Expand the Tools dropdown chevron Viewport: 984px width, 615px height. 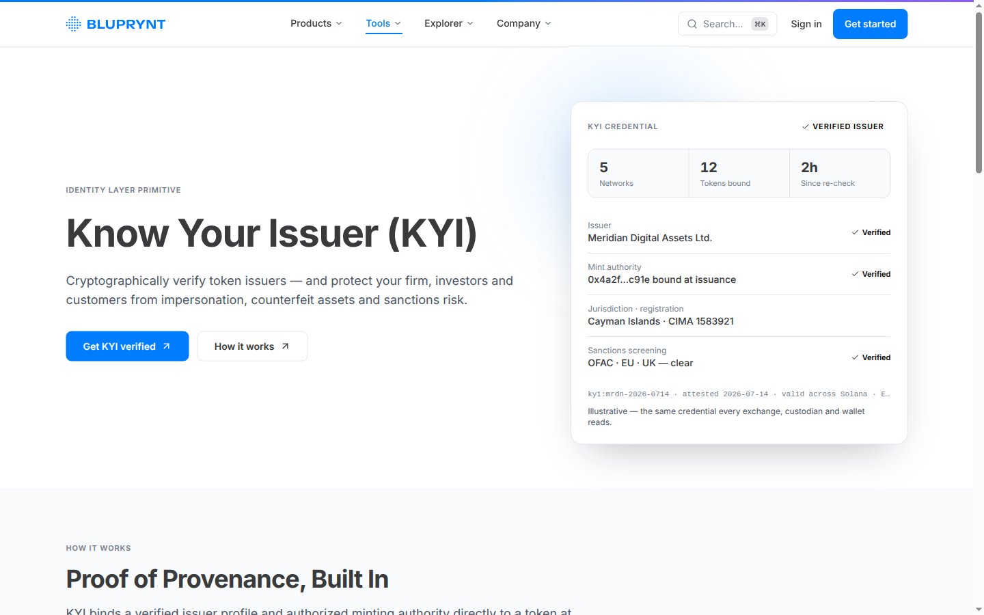point(398,23)
